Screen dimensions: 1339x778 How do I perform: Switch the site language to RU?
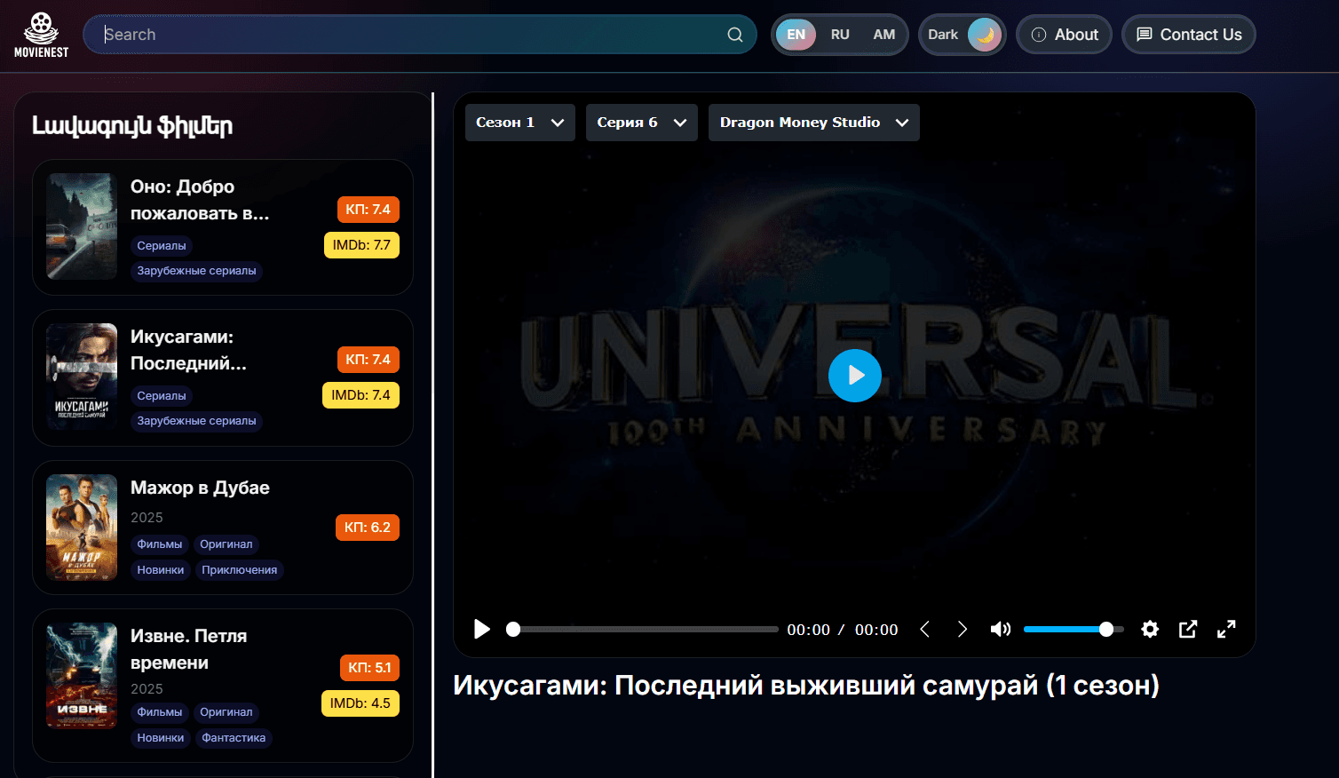tap(840, 34)
